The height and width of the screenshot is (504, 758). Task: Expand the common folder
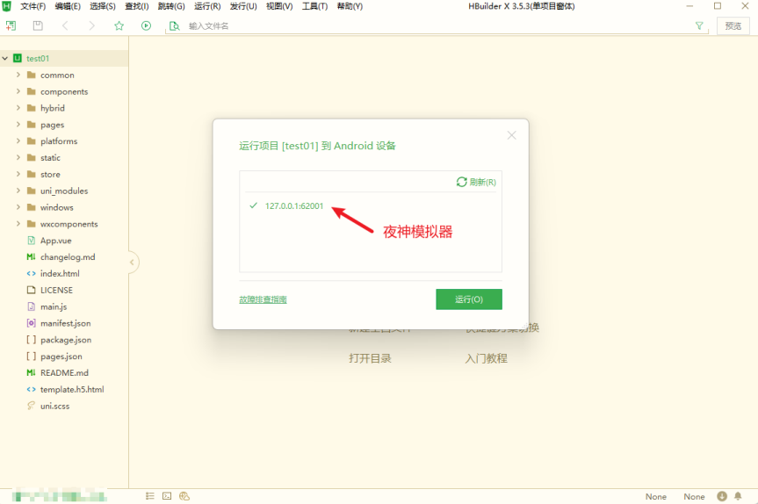click(18, 75)
